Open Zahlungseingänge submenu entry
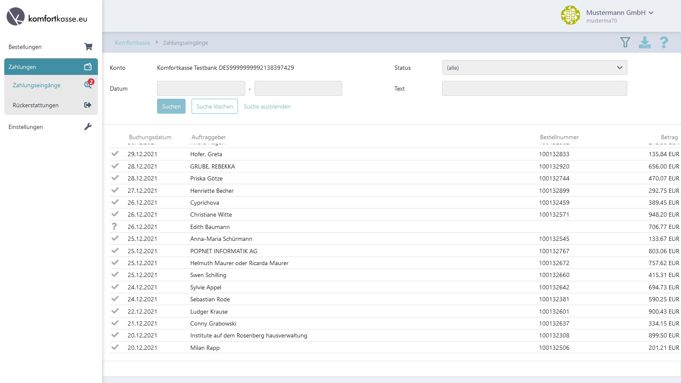The width and height of the screenshot is (681, 383). (x=51, y=85)
